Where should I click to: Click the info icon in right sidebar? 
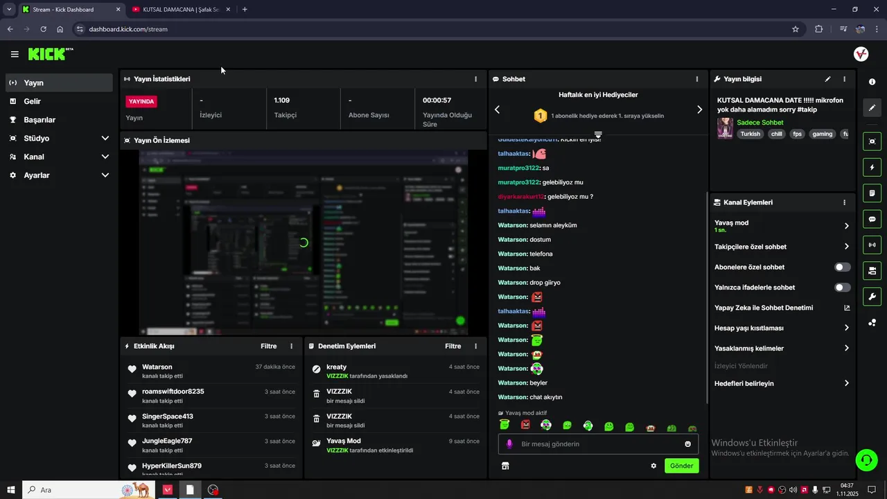[x=872, y=82]
